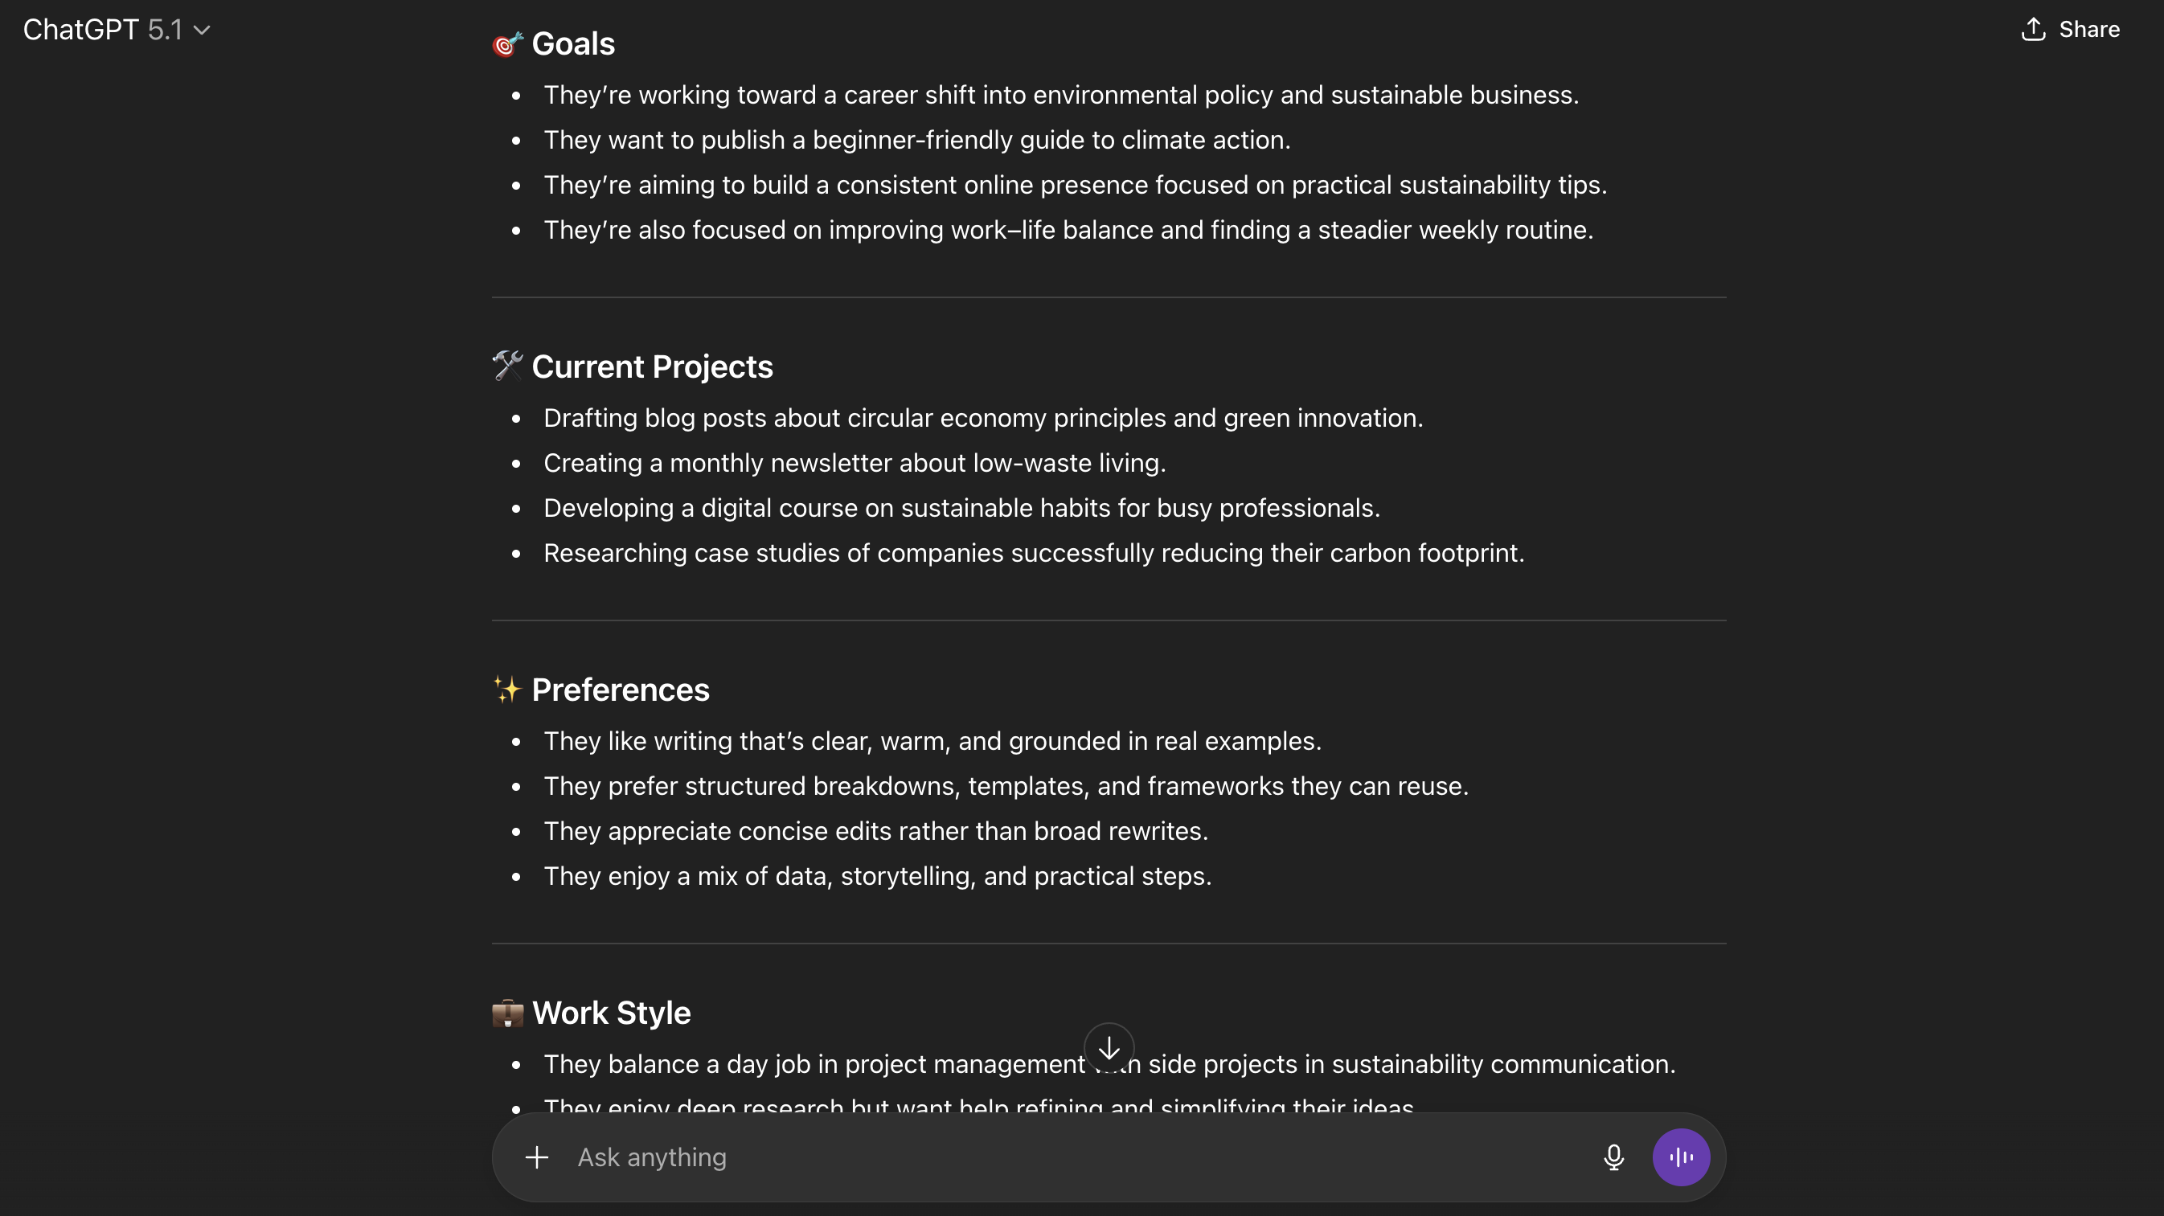Click the Work Style heading text
2164x1216 pixels.
tap(611, 1013)
